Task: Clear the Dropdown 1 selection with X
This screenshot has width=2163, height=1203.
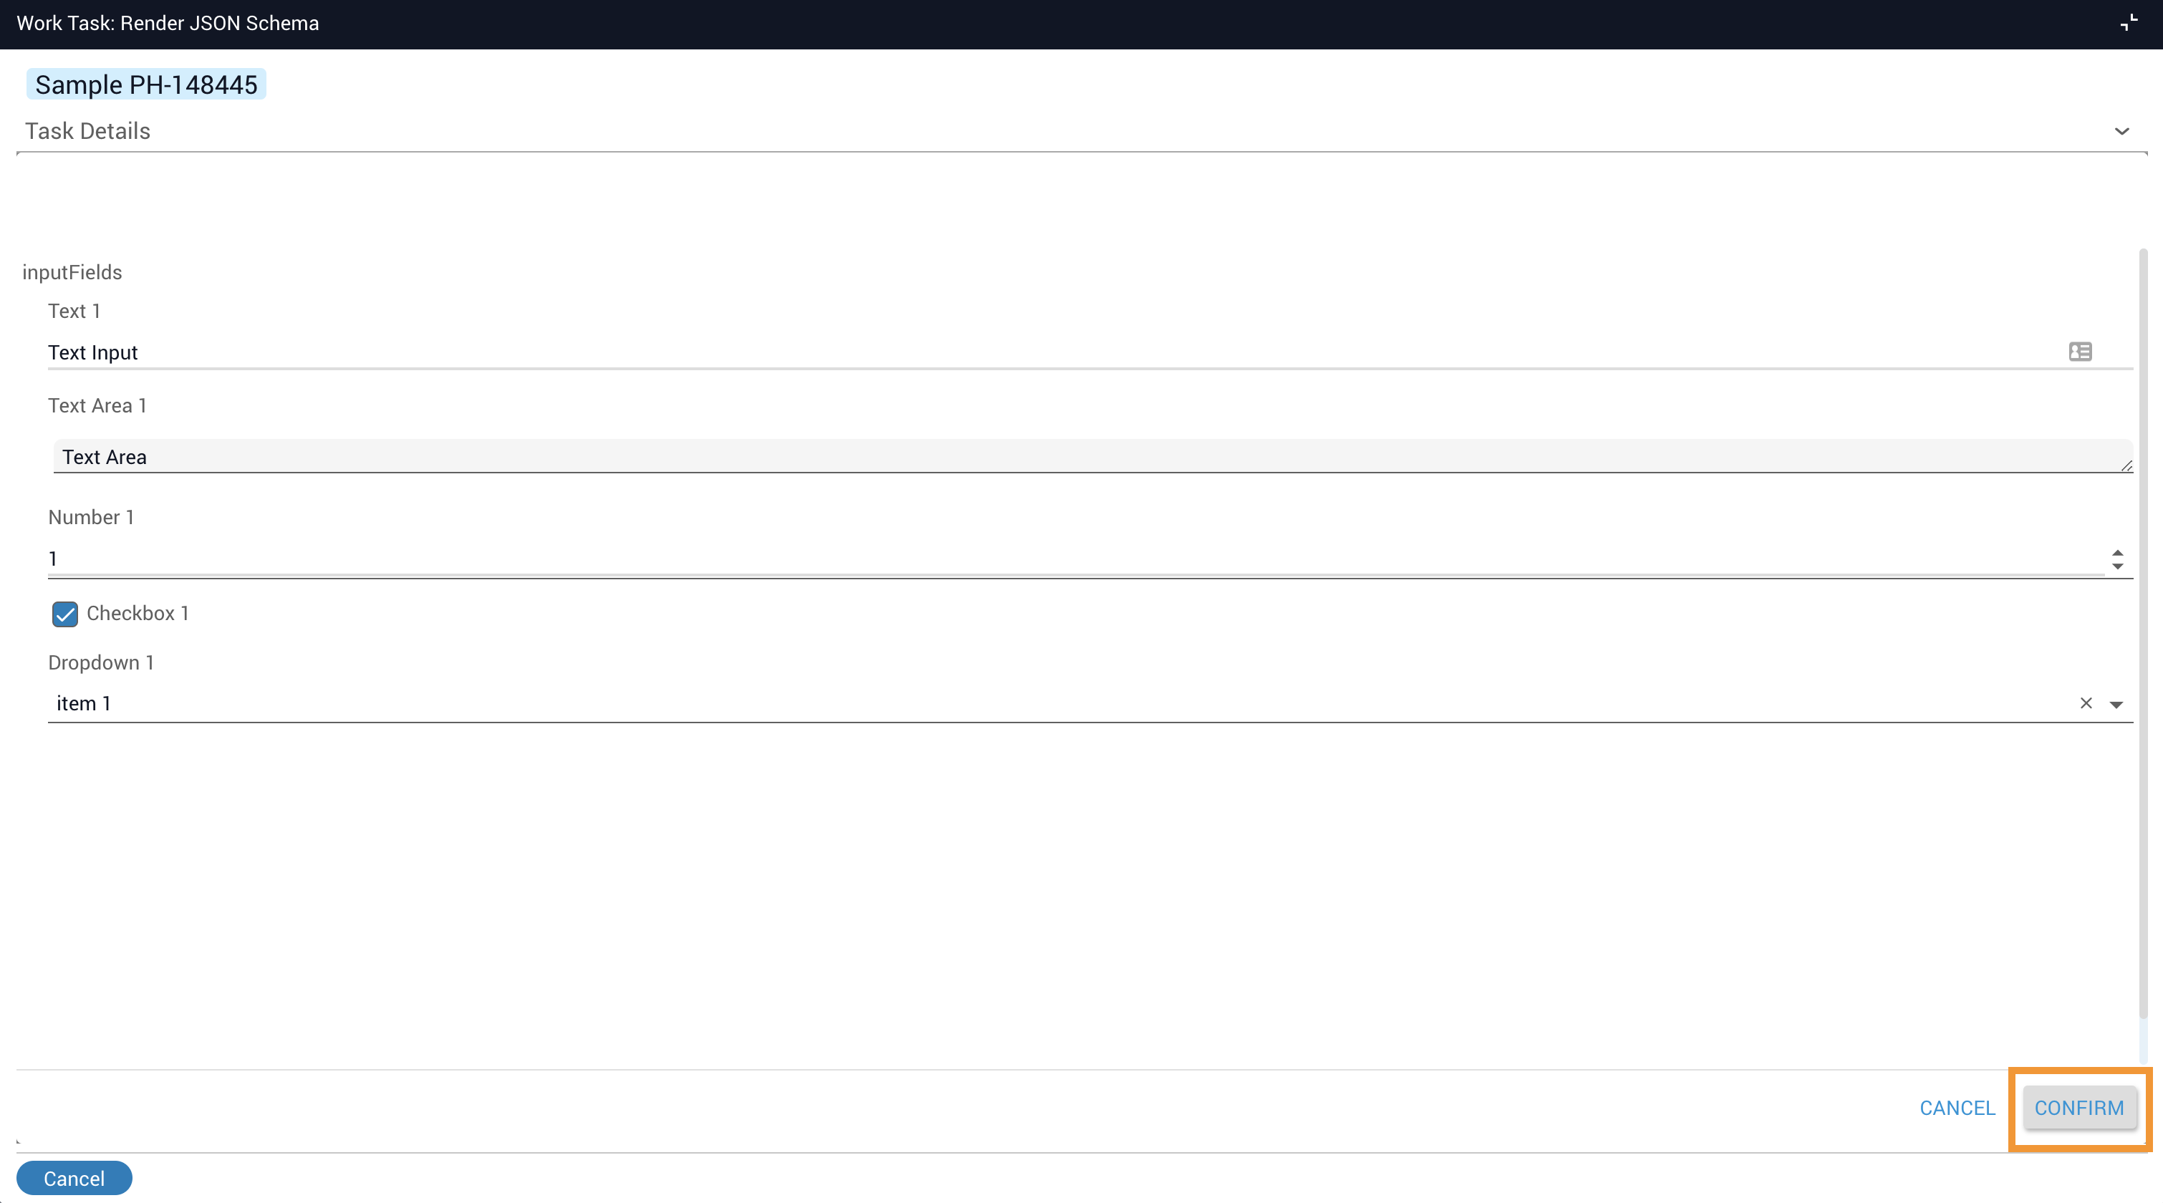Action: coord(2086,703)
